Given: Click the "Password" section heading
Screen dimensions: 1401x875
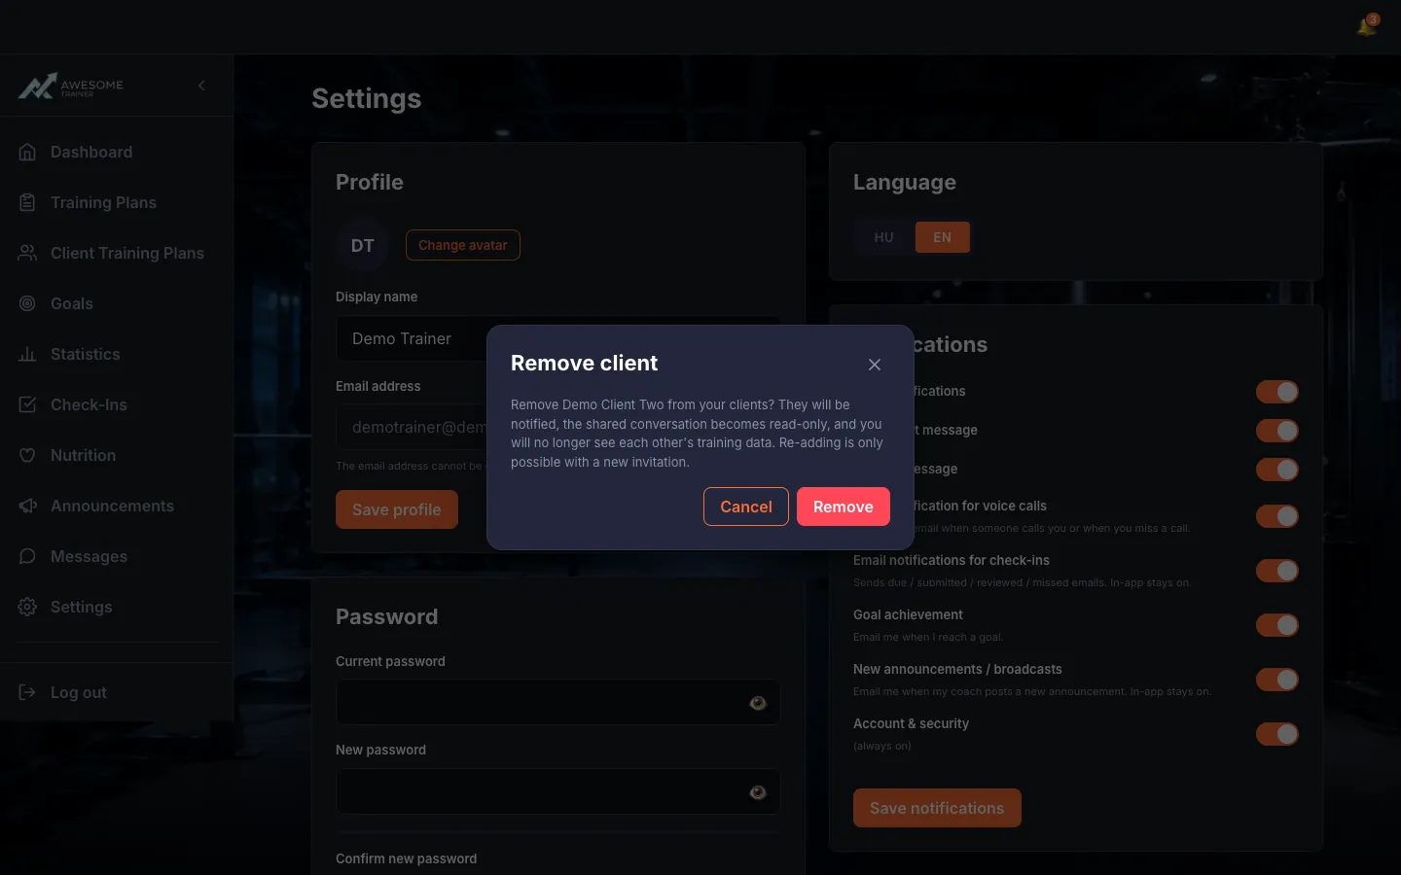Looking at the screenshot, I should (386, 616).
